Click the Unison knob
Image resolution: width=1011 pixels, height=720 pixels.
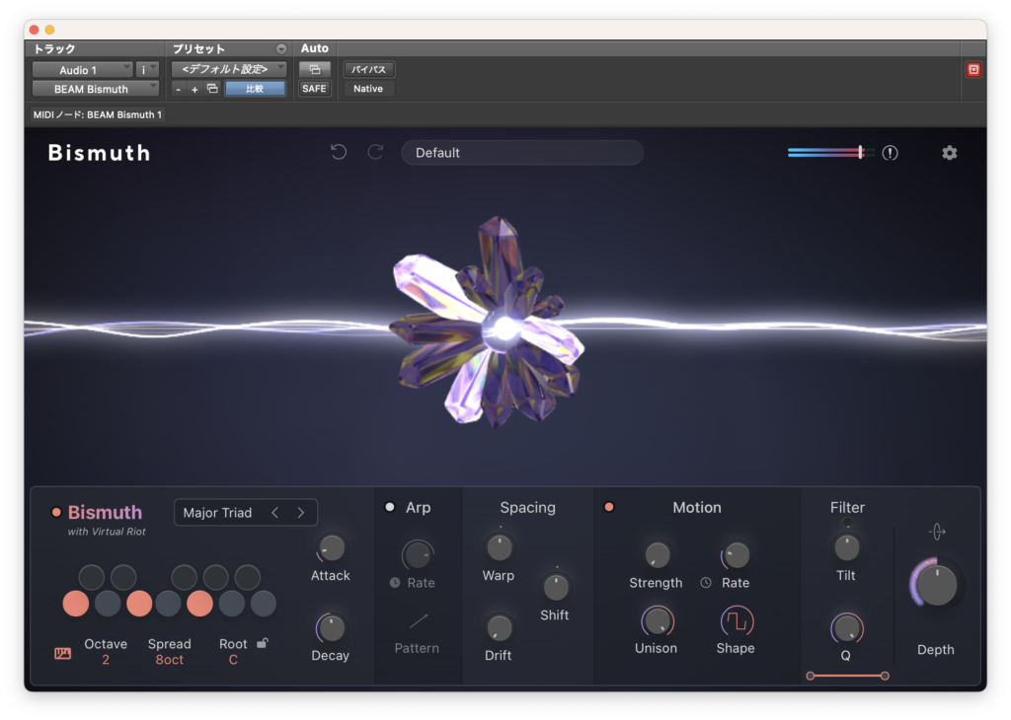657,621
